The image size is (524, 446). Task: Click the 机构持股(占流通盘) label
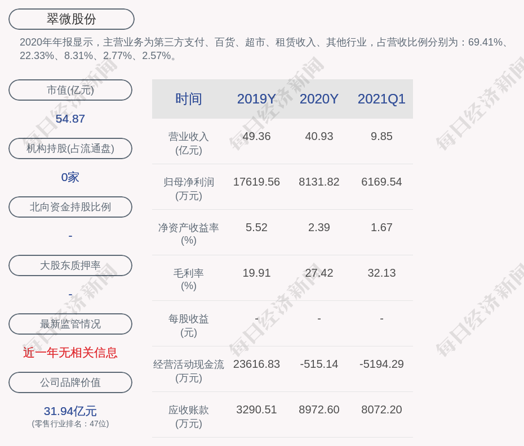pos(70,148)
